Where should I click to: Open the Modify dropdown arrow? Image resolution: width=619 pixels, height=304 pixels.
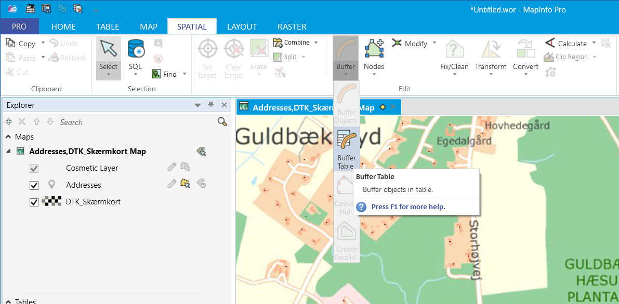pos(434,43)
